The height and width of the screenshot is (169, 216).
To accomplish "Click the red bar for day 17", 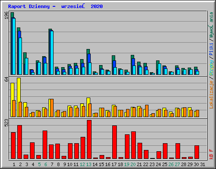I will 114,142.
